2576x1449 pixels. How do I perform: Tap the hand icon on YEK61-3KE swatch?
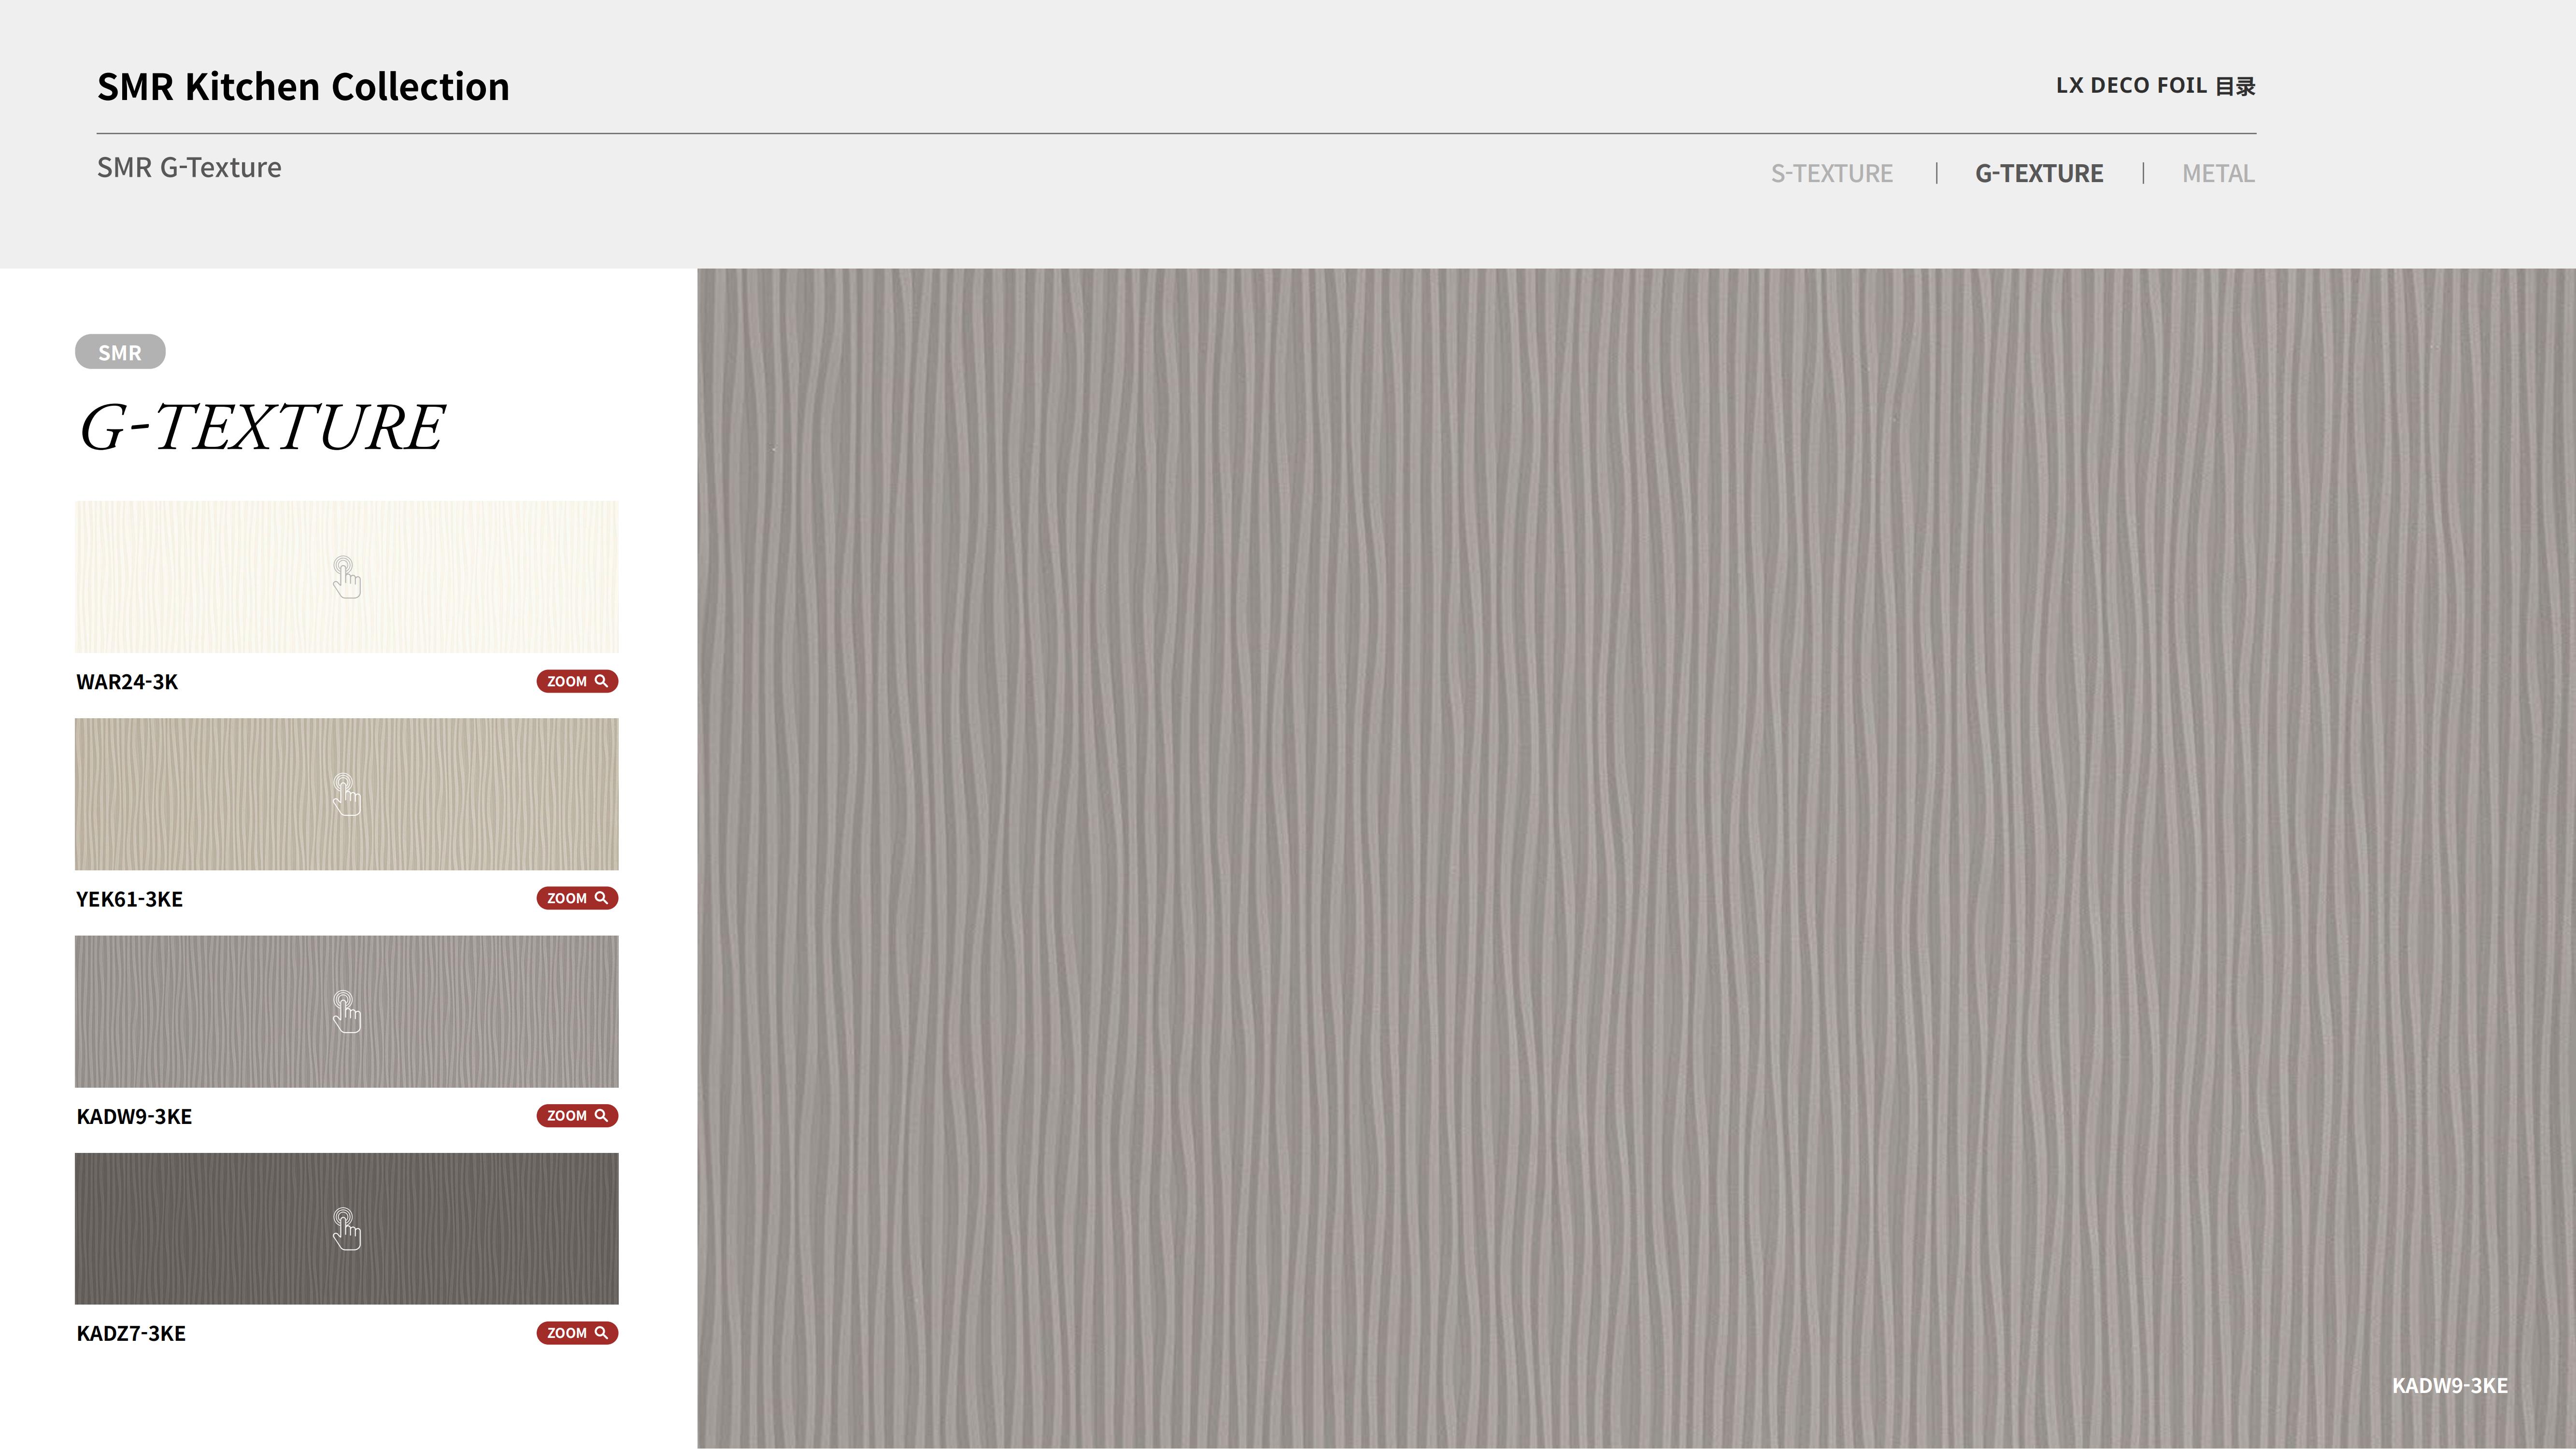tap(346, 795)
